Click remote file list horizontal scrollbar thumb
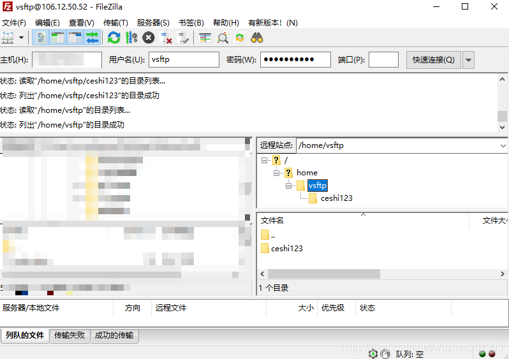Viewport: 509px width, 359px height. (x=323, y=274)
